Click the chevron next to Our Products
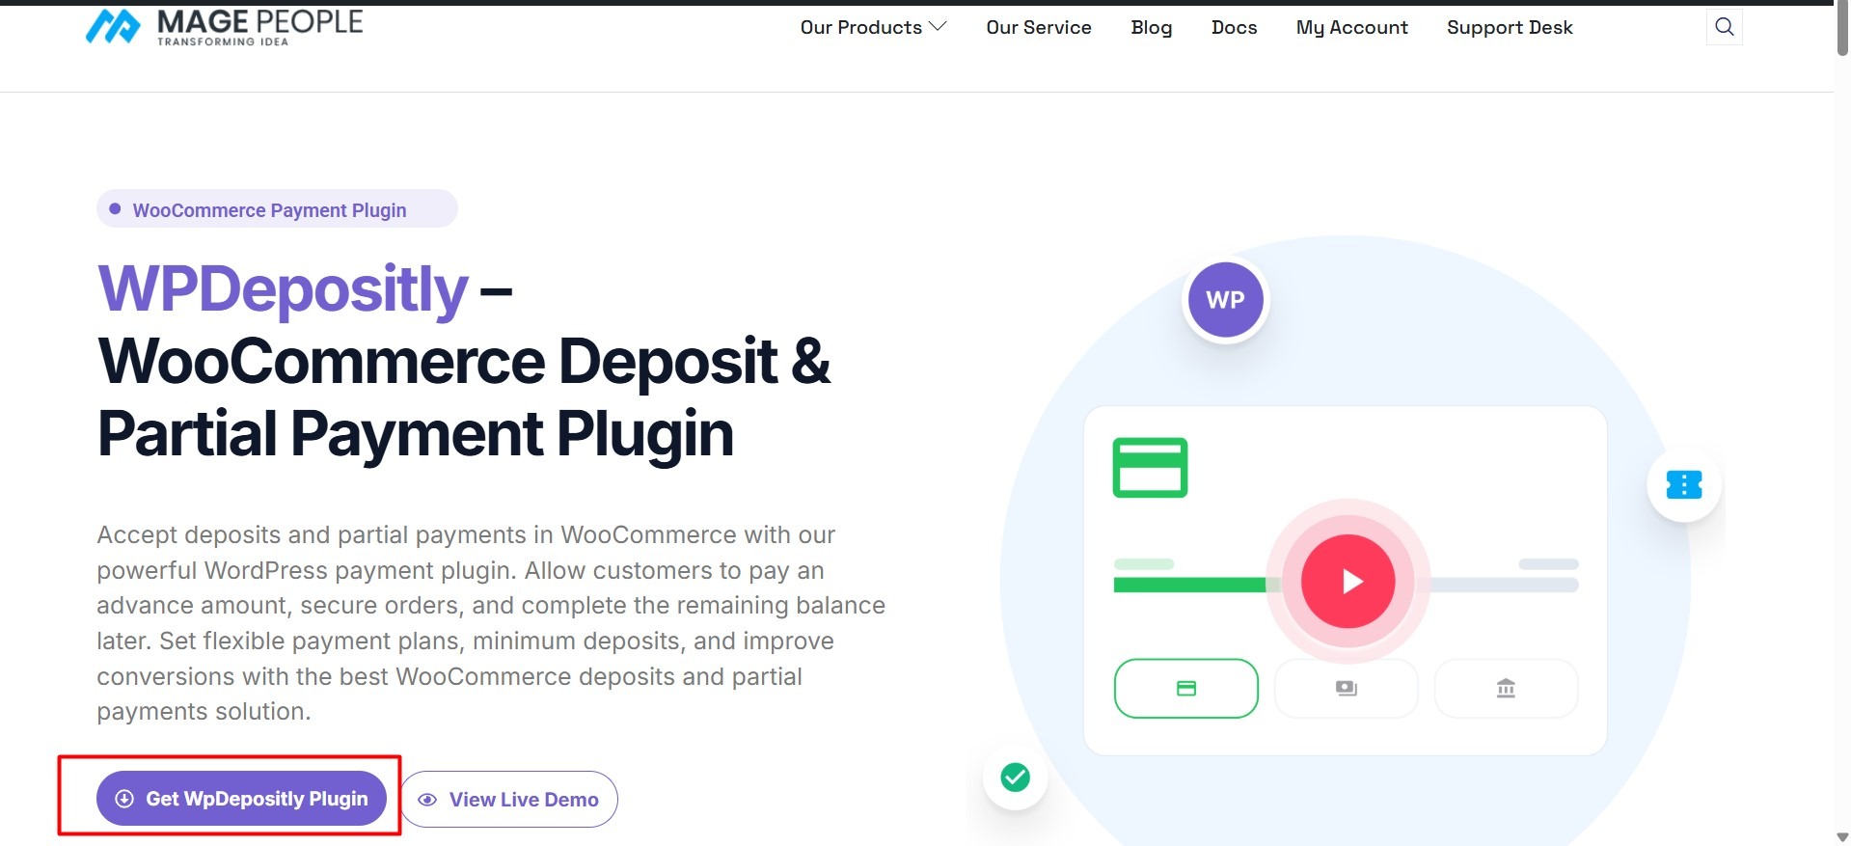The width and height of the screenshot is (1851, 846). [938, 27]
